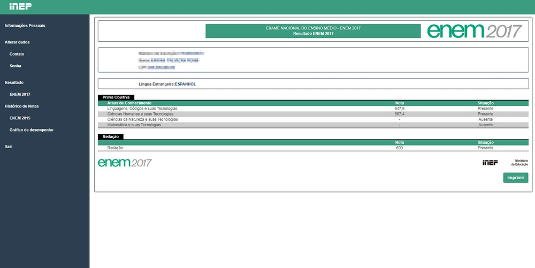Go to the Senha sidebar option
535x268 pixels.
pyautogui.click(x=15, y=66)
